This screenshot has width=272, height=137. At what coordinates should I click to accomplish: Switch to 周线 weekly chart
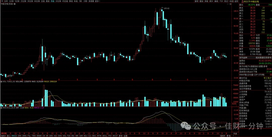(48, 1)
